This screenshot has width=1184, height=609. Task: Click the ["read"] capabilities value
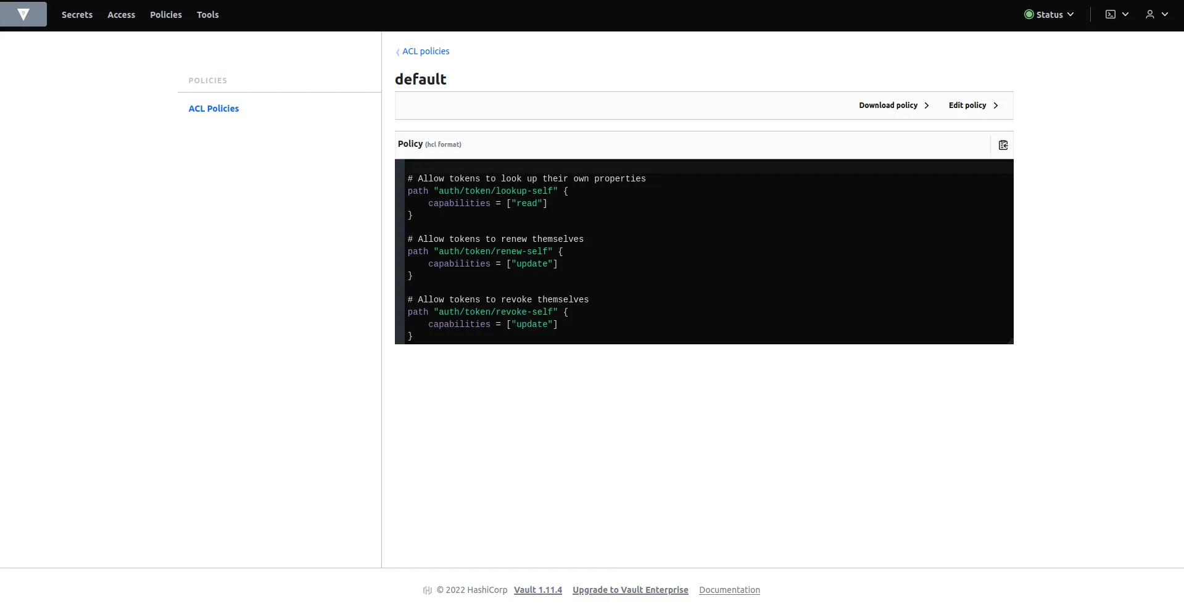527,204
